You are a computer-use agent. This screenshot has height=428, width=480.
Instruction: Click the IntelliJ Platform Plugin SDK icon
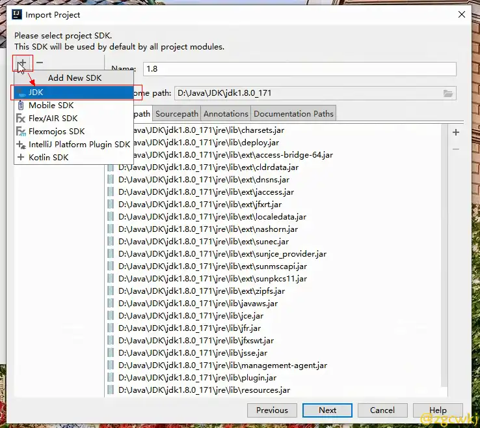(x=21, y=145)
